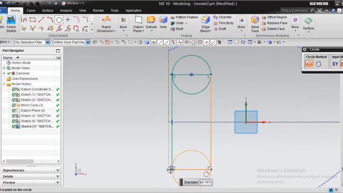343x193 pixels.
Task: Click the Diameter input field
Action: [205, 182]
